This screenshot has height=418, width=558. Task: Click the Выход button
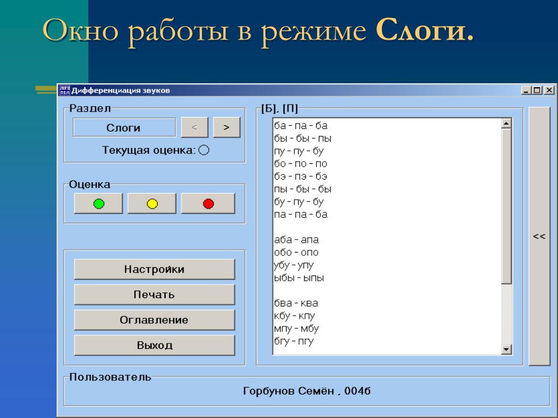(154, 345)
